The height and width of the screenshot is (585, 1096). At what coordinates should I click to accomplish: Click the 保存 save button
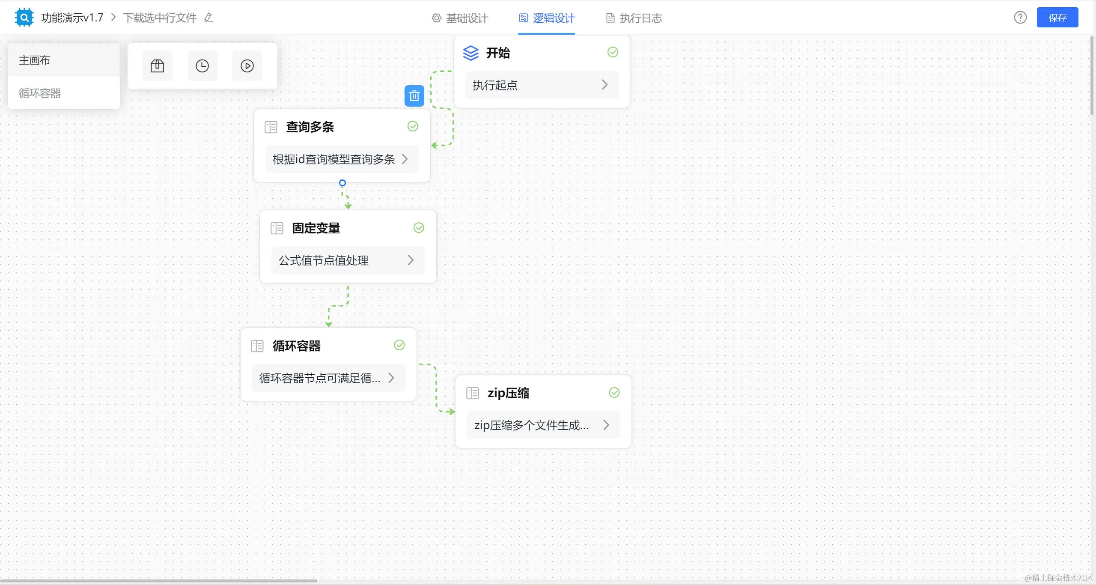coord(1057,18)
